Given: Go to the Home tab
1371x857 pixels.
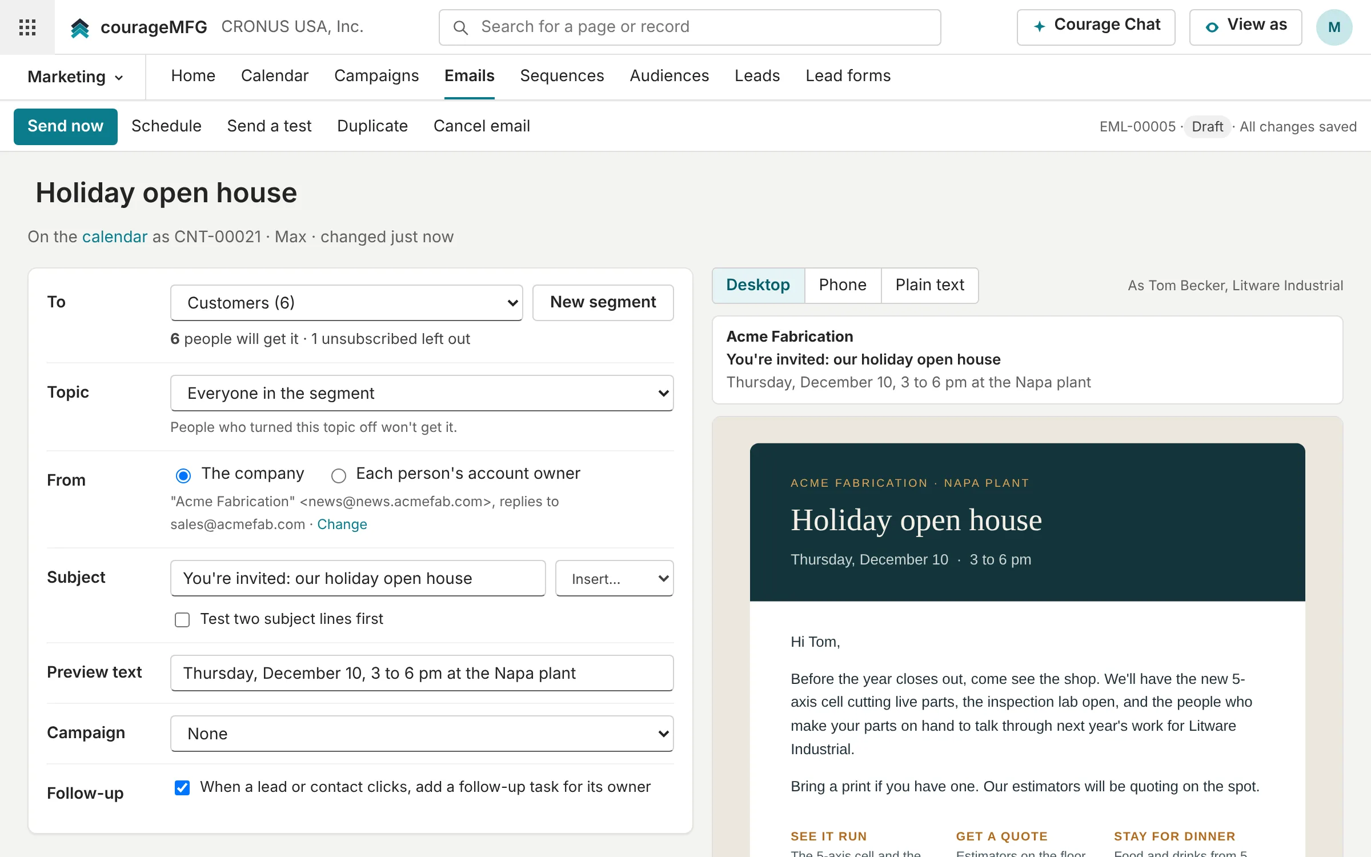Looking at the screenshot, I should click(x=193, y=76).
